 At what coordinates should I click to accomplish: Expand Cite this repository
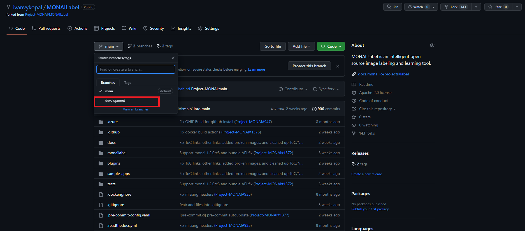[x=377, y=109]
